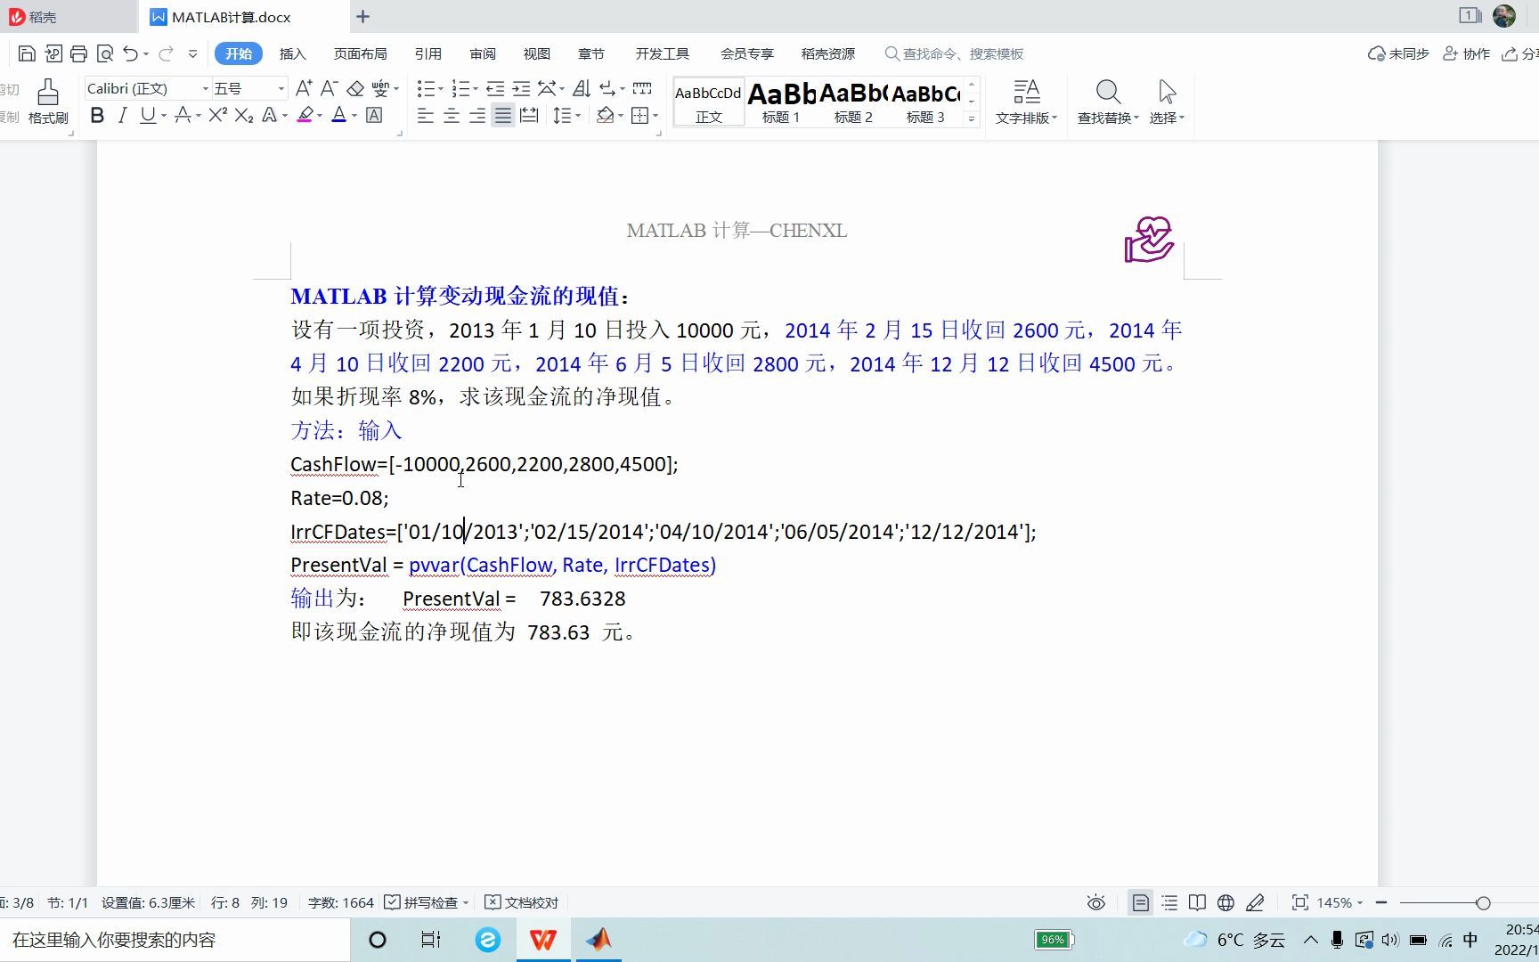
Task: Open the 审阅 (Review) tab
Action: (482, 53)
